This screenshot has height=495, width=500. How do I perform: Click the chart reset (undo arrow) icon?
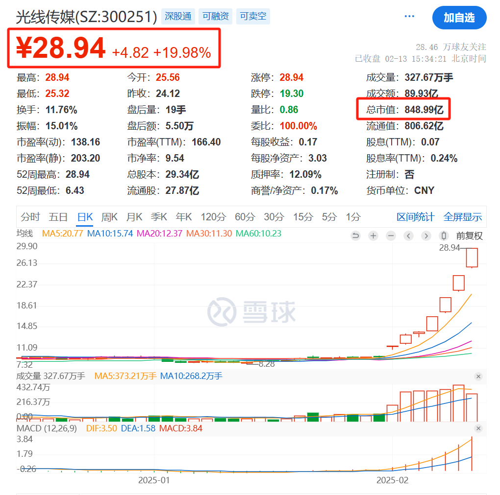pyautogui.click(x=355, y=236)
